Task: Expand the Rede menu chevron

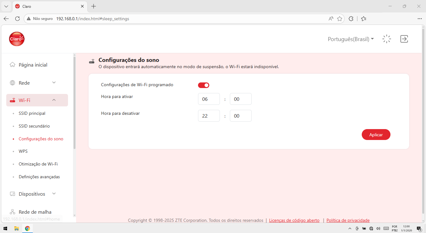Action: coord(54,82)
